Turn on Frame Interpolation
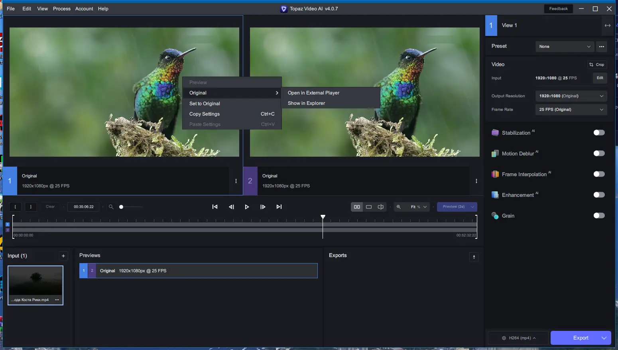 (x=599, y=174)
